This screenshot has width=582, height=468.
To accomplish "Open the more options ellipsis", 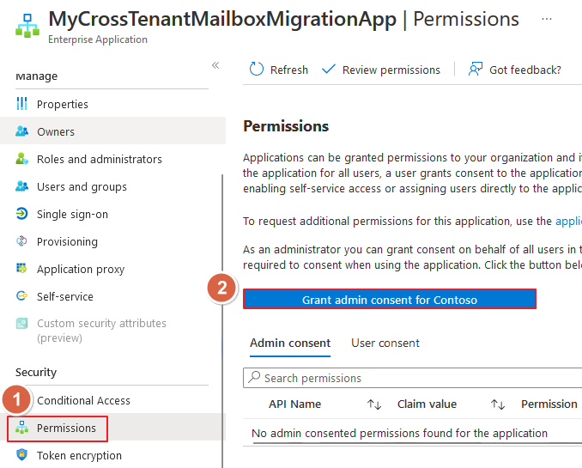I will [x=547, y=19].
